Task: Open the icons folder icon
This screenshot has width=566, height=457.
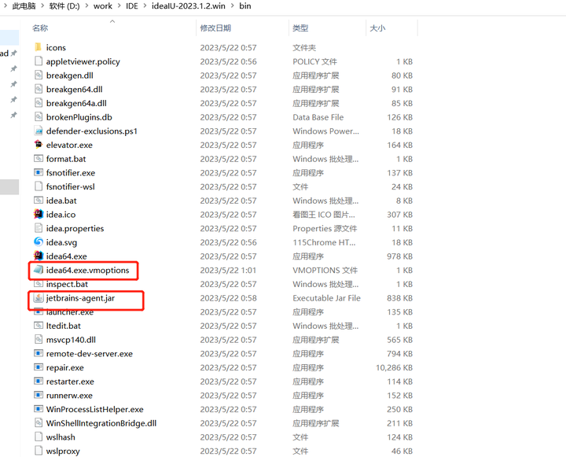Action: coord(39,47)
